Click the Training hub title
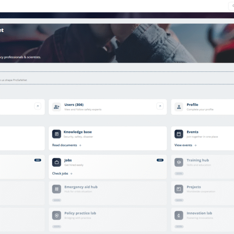The image size is (234, 234). (198, 160)
